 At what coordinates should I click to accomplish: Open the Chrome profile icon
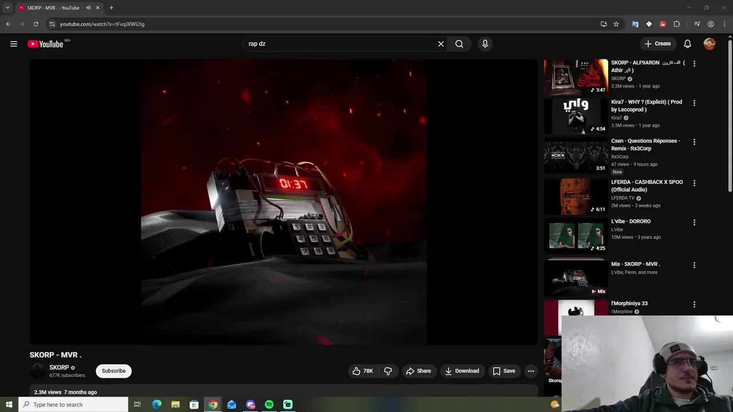pyautogui.click(x=711, y=24)
